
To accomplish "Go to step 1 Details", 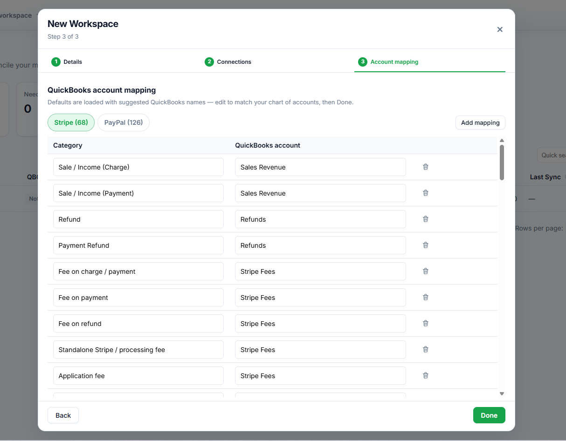I will 67,61.
